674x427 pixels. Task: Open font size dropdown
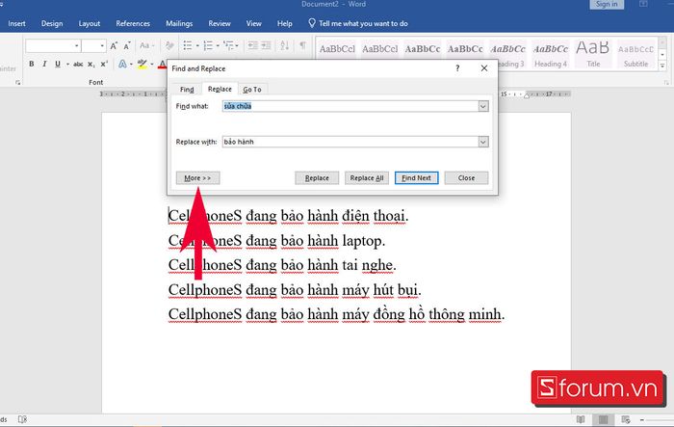point(102,45)
